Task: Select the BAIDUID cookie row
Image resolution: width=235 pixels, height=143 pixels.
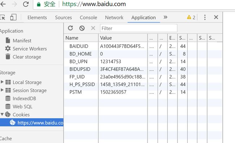Action: (x=143, y=46)
